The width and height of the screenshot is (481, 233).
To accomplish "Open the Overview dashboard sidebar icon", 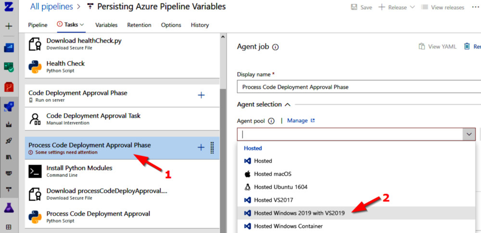I will pos(9,48).
